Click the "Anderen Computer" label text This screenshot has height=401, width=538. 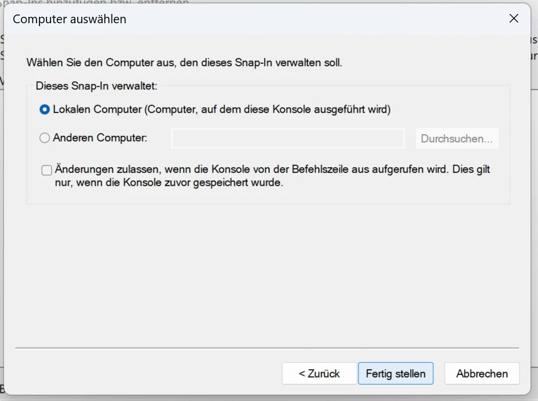(99, 138)
